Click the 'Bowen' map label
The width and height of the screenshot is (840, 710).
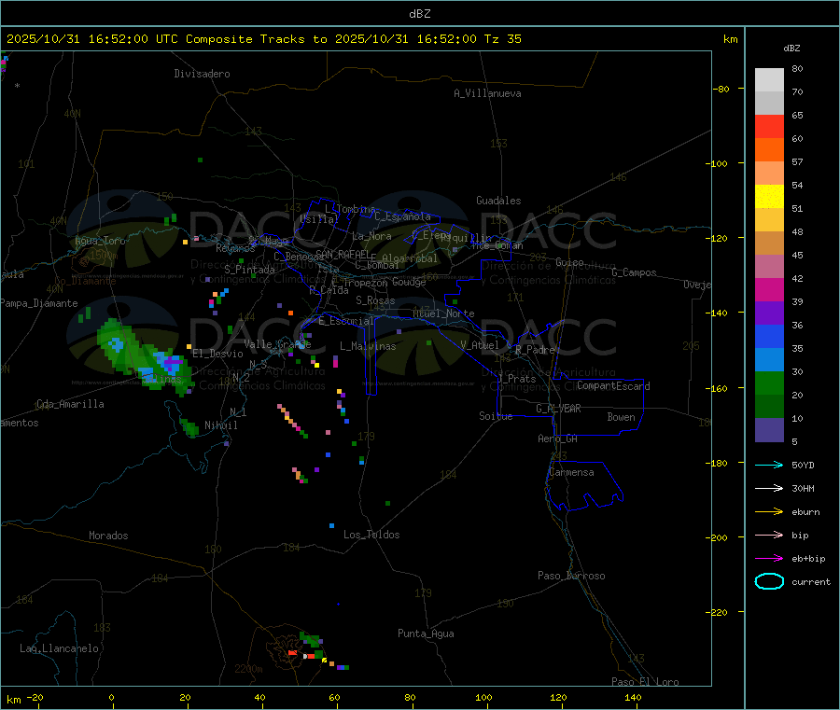(x=622, y=417)
